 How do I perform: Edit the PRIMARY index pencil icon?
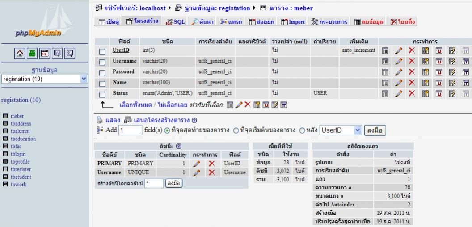tap(196, 164)
